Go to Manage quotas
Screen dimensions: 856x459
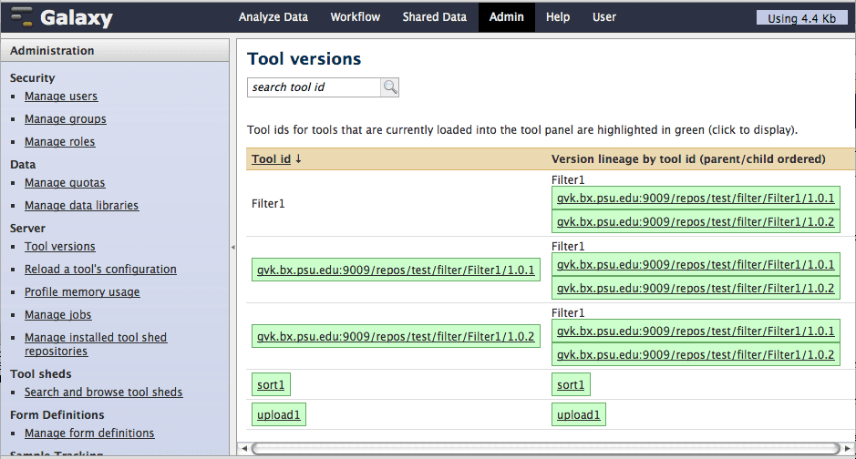pyautogui.click(x=65, y=183)
